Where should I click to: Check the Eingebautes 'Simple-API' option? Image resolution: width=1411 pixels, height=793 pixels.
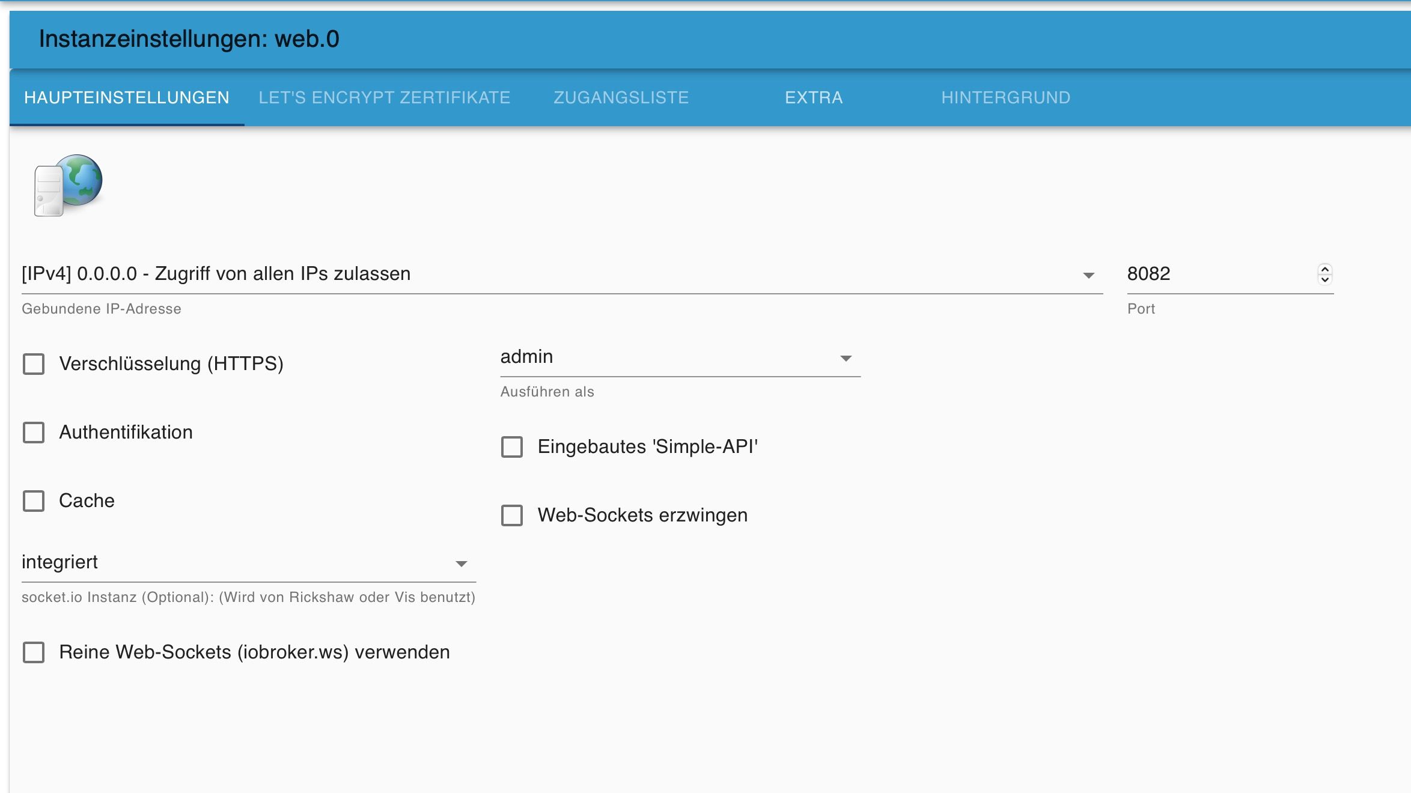(x=512, y=447)
